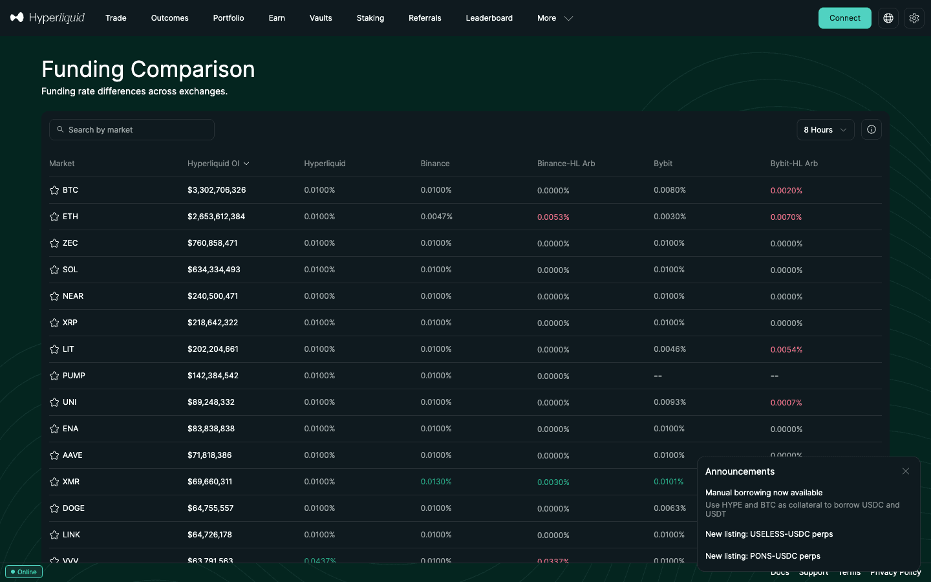931x582 pixels.
Task: Open the USELESS-USDC perps listing announcement
Action: pyautogui.click(x=769, y=534)
